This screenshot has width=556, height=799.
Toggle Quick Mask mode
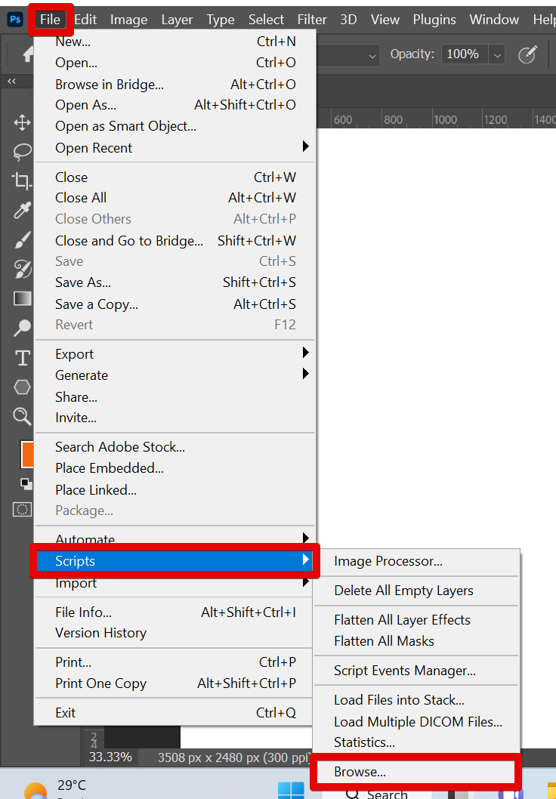(23, 510)
